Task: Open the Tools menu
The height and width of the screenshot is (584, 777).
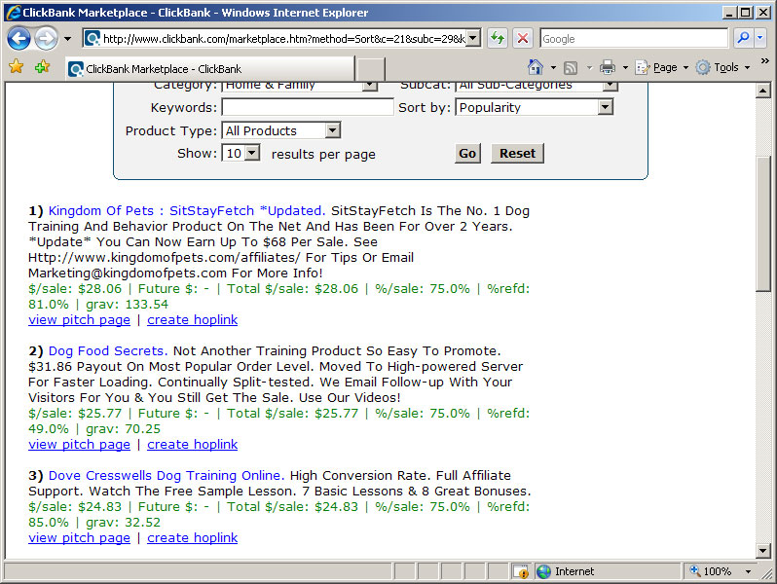Action: coord(723,67)
